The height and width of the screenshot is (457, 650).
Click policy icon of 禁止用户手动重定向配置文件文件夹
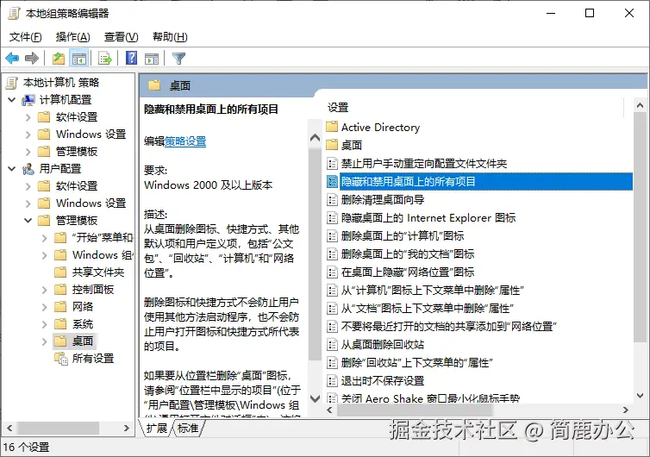(x=332, y=163)
